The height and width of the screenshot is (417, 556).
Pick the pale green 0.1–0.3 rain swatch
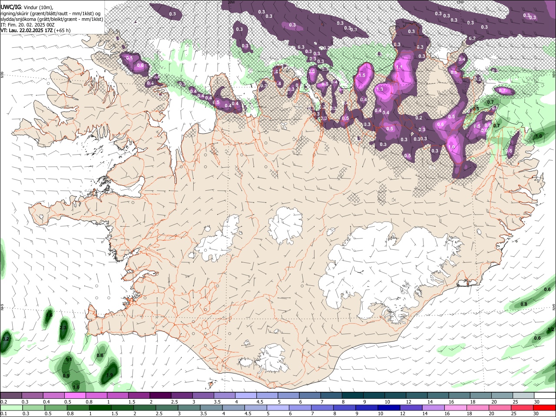point(11,407)
